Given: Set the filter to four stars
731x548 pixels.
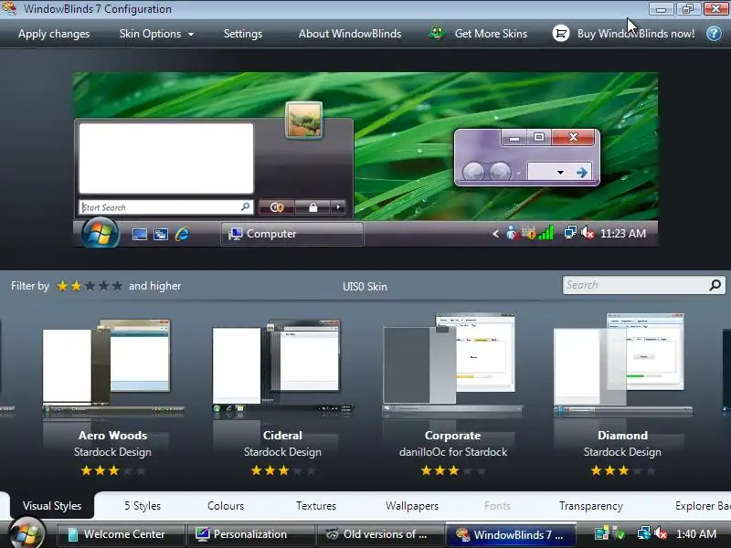Looking at the screenshot, I should click(103, 286).
